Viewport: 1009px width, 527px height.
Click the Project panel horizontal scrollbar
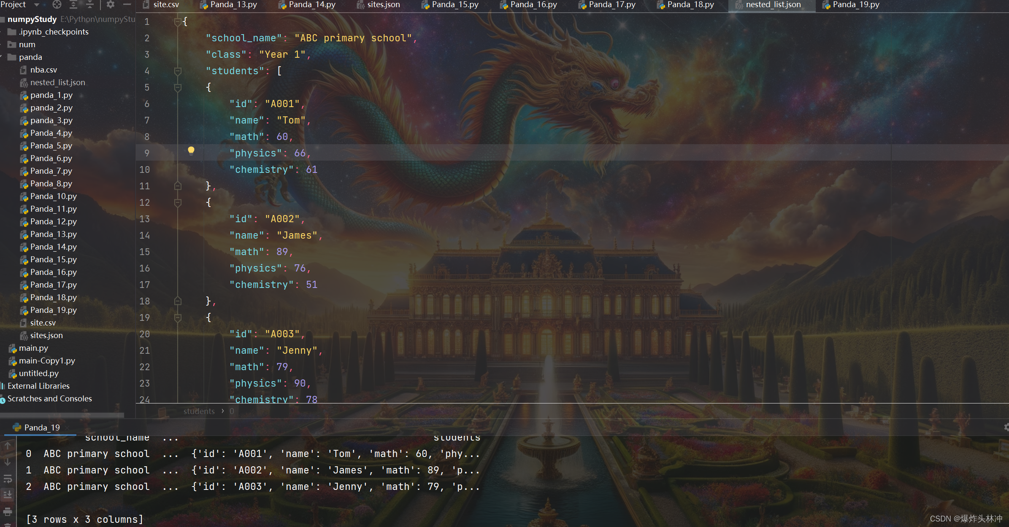pyautogui.click(x=62, y=415)
